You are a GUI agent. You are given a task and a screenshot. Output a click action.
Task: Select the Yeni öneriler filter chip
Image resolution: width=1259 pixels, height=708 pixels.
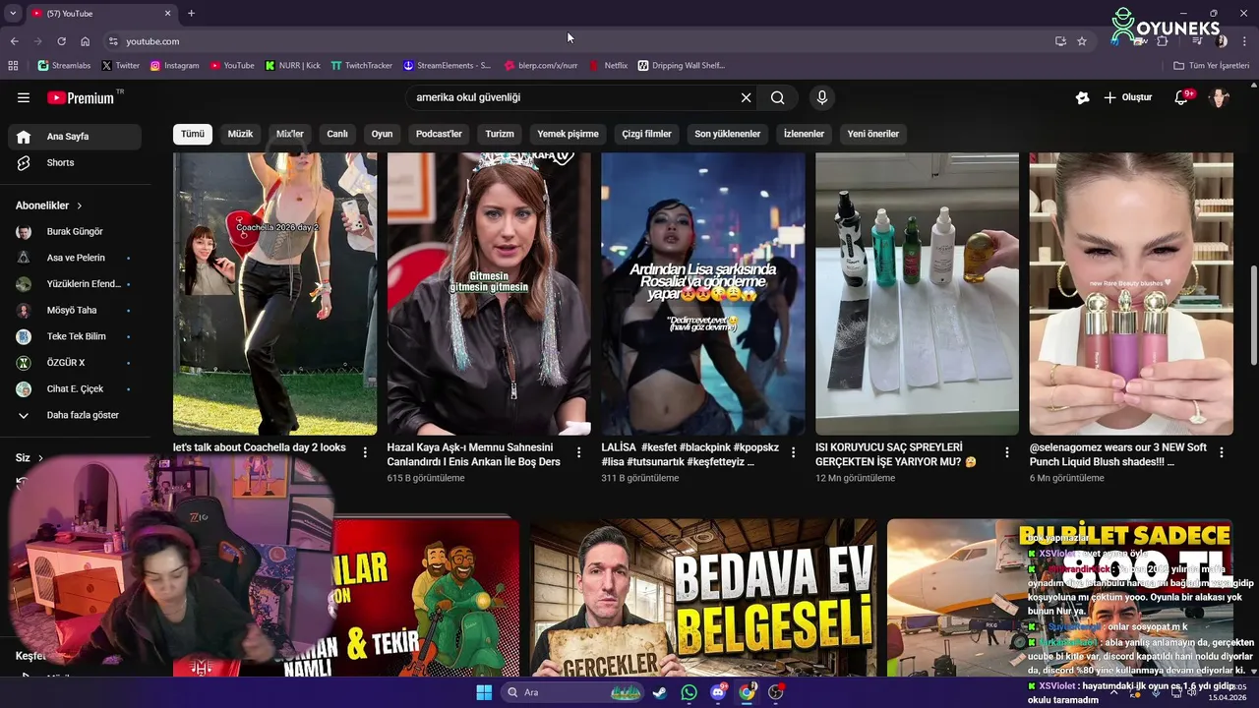coord(873,134)
